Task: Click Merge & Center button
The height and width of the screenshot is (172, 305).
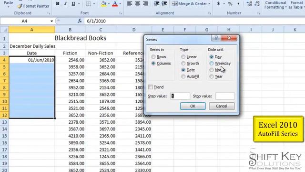Action: 189,4
